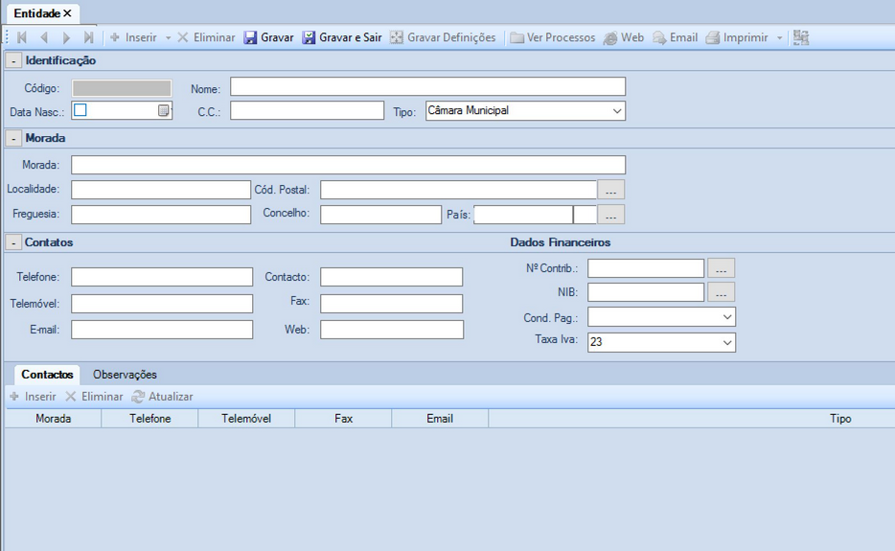Jump to last record arrow

88,37
